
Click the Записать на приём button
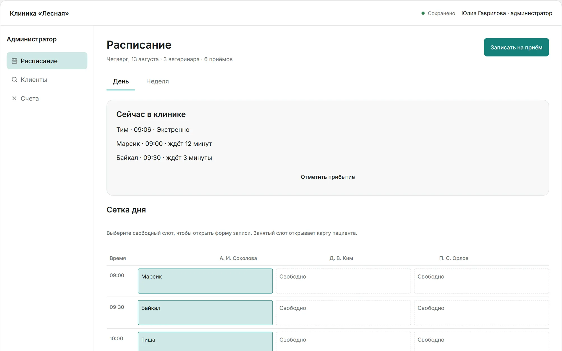click(x=516, y=47)
